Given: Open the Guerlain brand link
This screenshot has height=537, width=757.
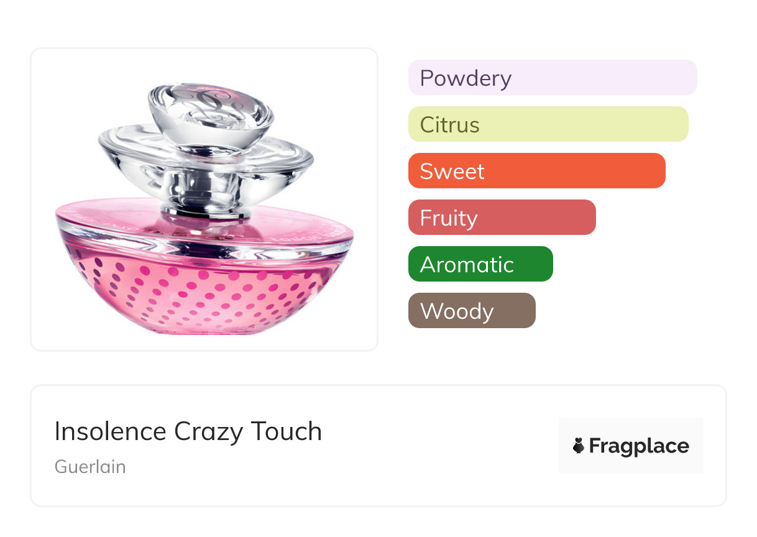Looking at the screenshot, I should [90, 467].
